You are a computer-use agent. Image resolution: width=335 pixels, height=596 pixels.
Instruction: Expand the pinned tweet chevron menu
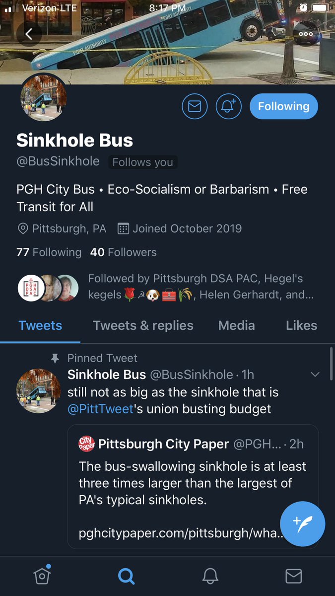coord(315,374)
